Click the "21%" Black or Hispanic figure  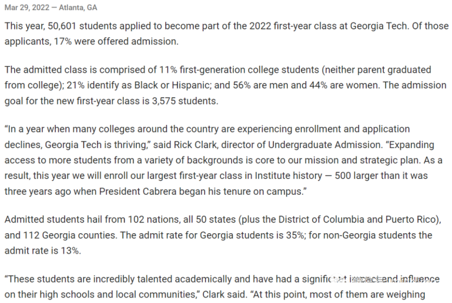pyautogui.click(x=75, y=85)
